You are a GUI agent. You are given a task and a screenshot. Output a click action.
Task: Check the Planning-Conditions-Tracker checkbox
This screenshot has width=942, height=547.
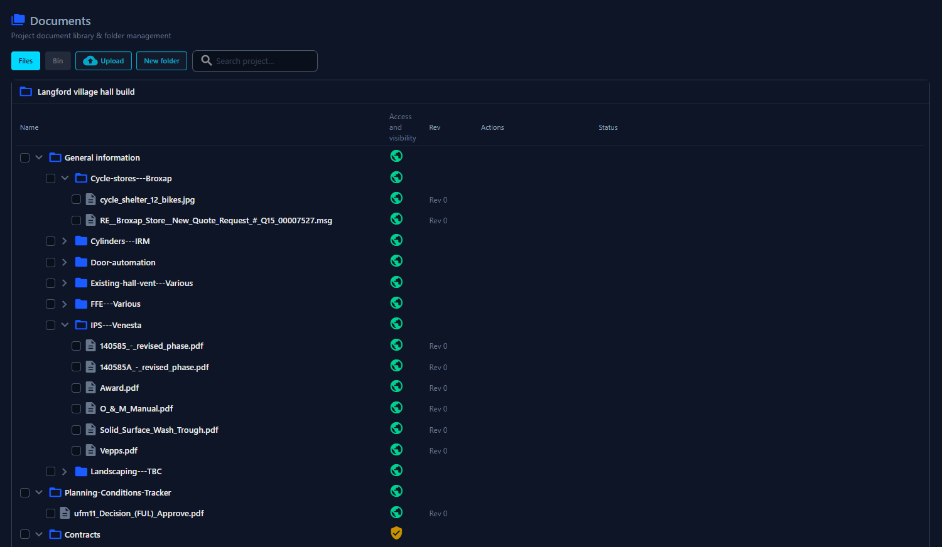coord(25,492)
